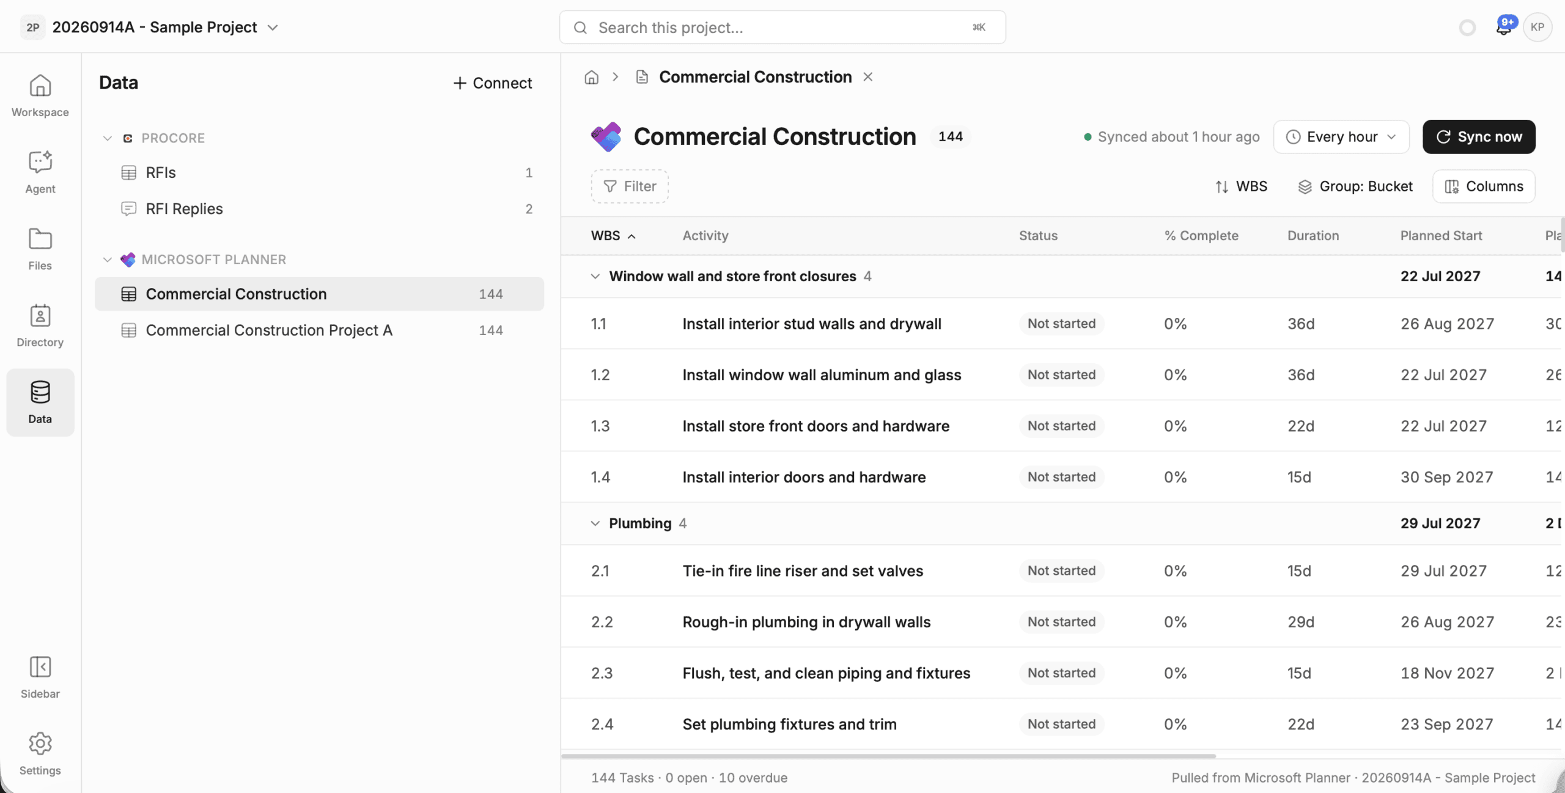Open the Filter button
The width and height of the screenshot is (1565, 793).
(630, 186)
